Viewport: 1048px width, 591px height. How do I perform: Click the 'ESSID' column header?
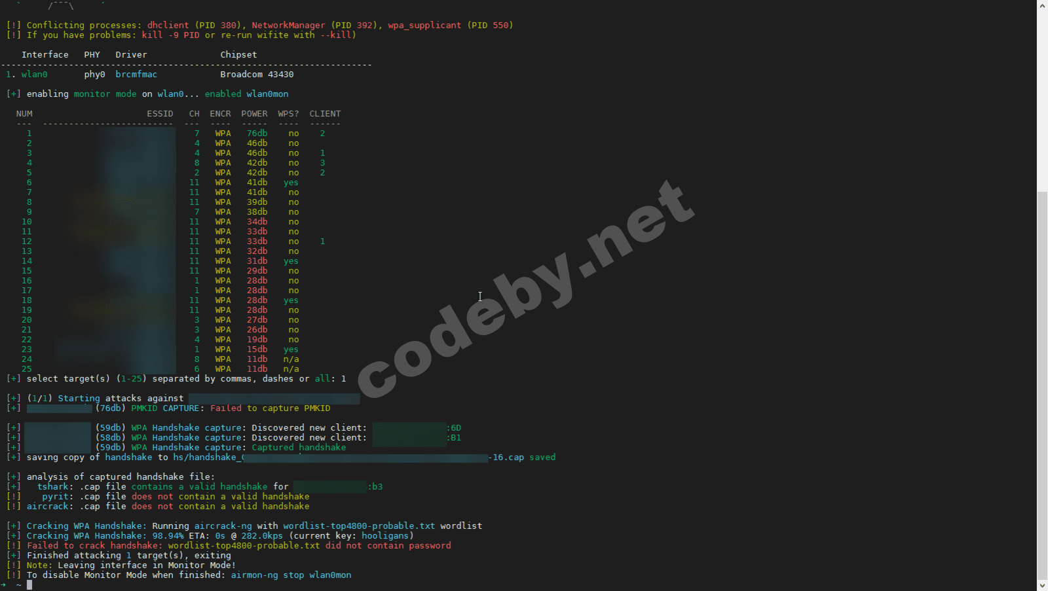(160, 114)
